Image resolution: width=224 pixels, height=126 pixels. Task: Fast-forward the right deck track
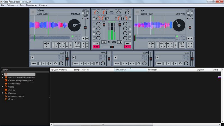[x=153, y=43]
